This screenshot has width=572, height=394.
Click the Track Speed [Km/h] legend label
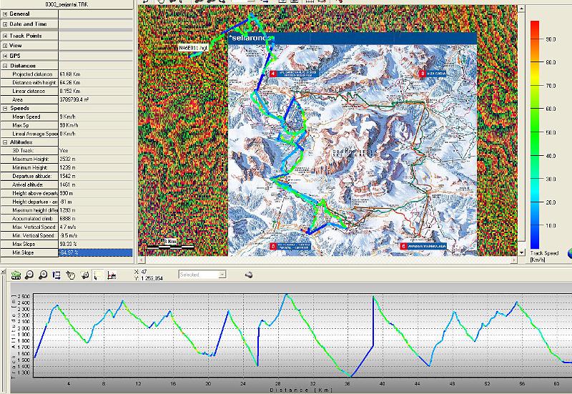[x=544, y=256]
